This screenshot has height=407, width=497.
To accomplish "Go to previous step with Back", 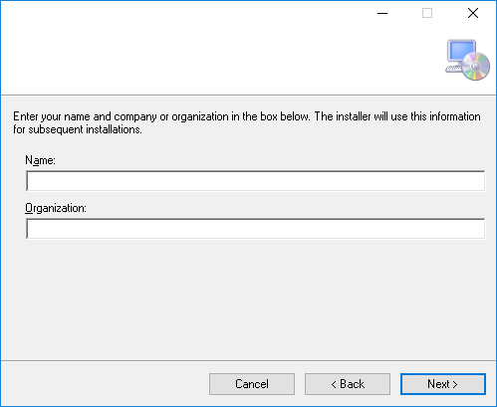I will [348, 384].
